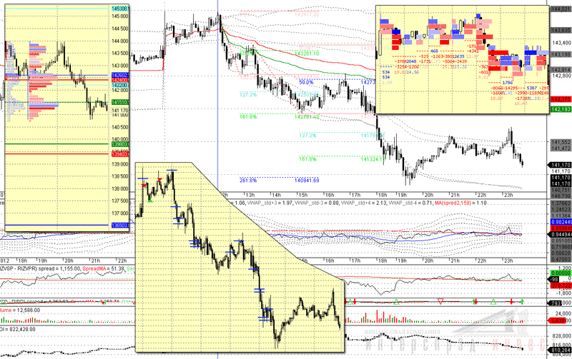
Task: Click the red 6,630 volume tag
Action: [558, 320]
